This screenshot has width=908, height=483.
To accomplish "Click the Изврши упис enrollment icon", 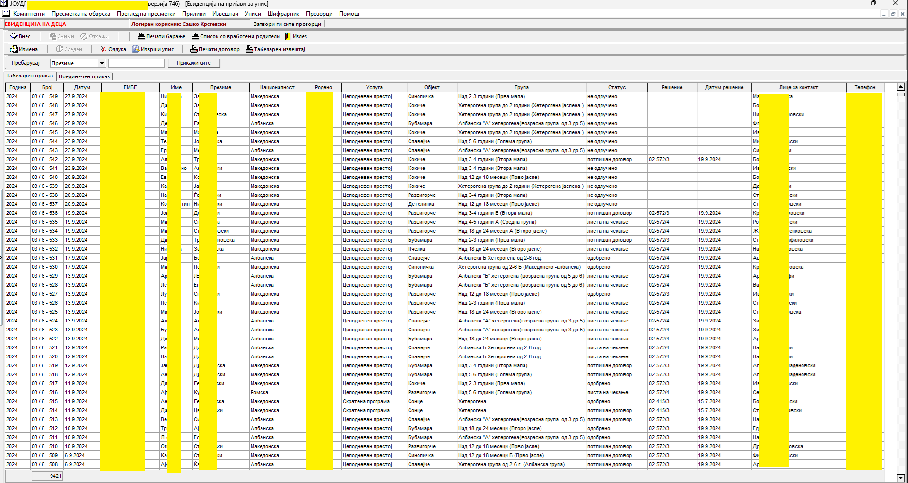I will coord(136,49).
